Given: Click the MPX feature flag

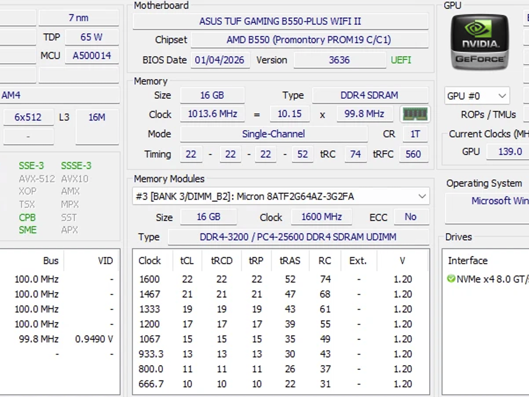Looking at the screenshot, I should tap(70, 204).
